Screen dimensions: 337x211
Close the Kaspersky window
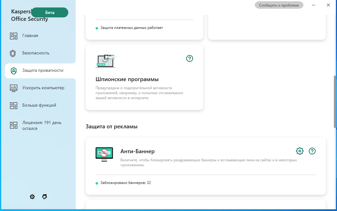coord(328,5)
